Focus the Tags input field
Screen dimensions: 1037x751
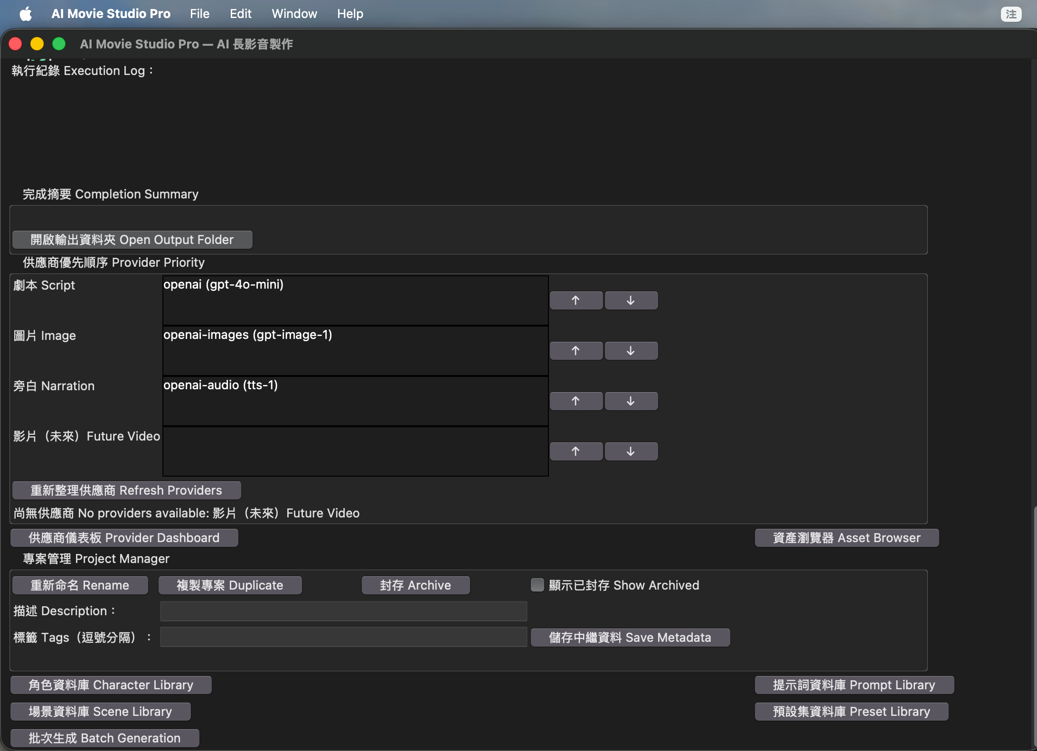tap(343, 637)
